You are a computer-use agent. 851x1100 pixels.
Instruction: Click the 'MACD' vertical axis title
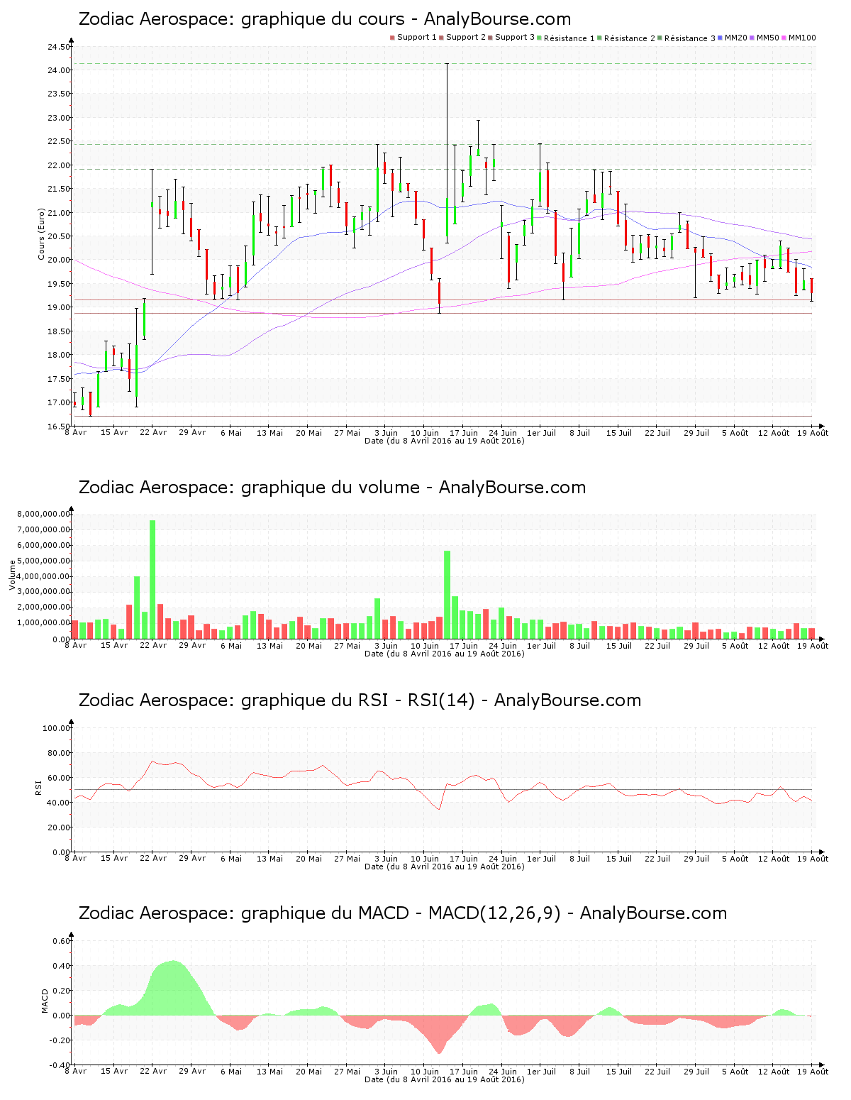click(45, 1001)
